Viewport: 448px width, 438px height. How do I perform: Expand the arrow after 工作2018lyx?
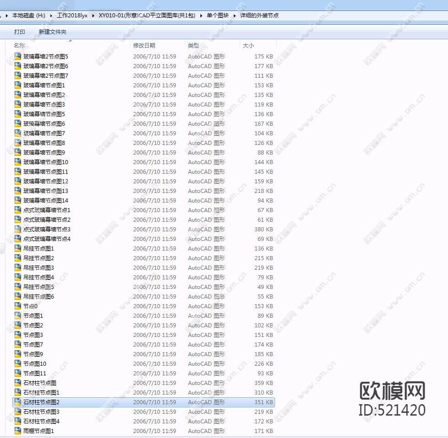pos(93,16)
